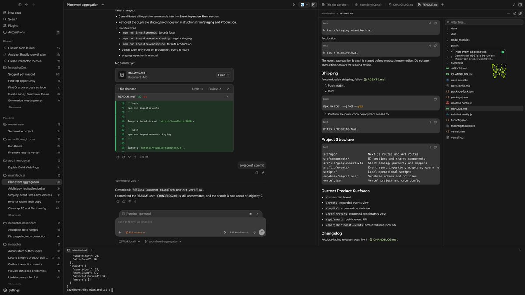The width and height of the screenshot is (525, 295).
Task: Collapse the README.md diff with chevron
Action: (x=227, y=97)
